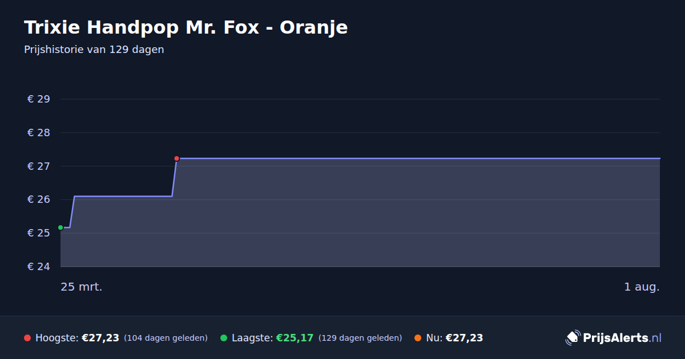Click the Nu €27,23 current price
Screen dimensions: 685x359
[x=464, y=338]
